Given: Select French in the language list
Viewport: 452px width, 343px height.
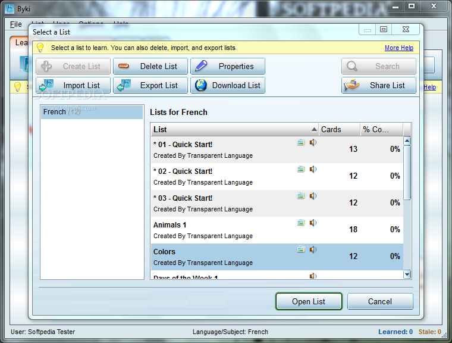Looking at the screenshot, I should tap(92, 112).
